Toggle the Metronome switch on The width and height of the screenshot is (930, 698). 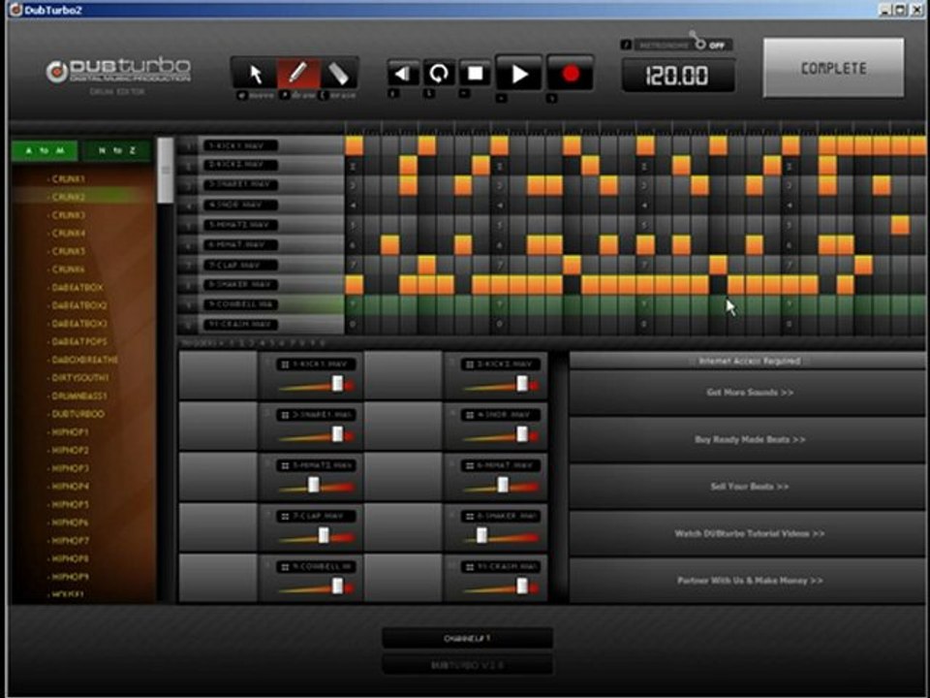coord(700,44)
